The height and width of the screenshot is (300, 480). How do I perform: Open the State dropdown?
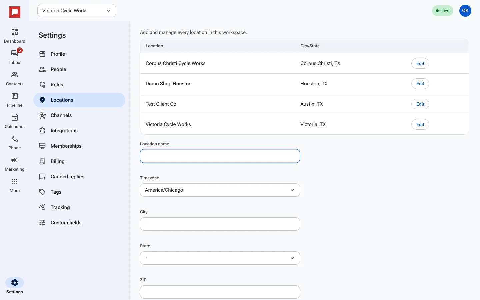pos(220,258)
